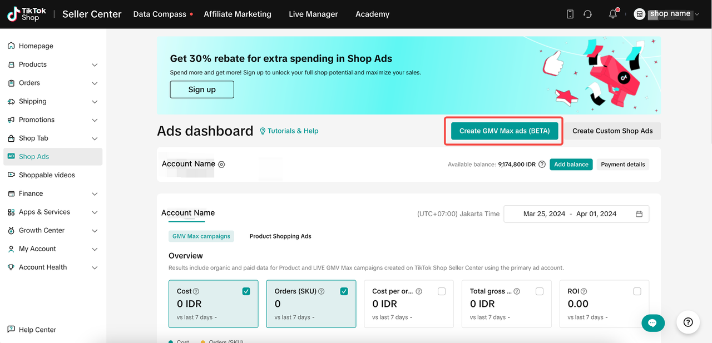
Task: Enable the ROI metric checkbox
Action: [x=637, y=291]
